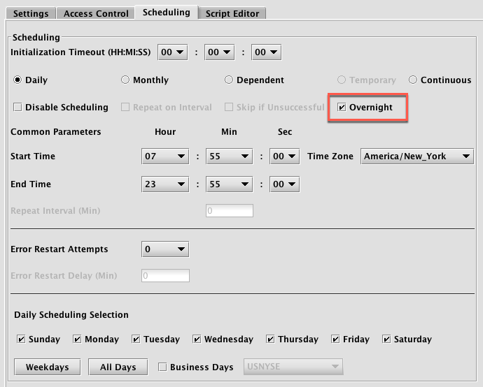The image size is (483, 387).
Task: Open the Start Time hour dropdown
Action: 165,156
